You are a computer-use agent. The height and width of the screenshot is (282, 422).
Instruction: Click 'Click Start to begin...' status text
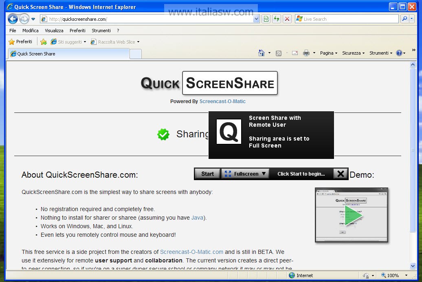click(x=301, y=174)
